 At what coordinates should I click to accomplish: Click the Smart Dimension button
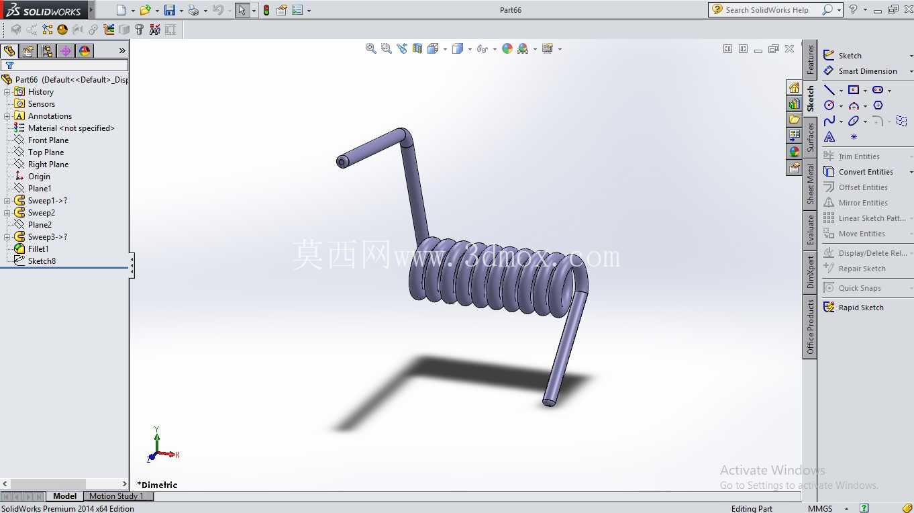coord(860,71)
